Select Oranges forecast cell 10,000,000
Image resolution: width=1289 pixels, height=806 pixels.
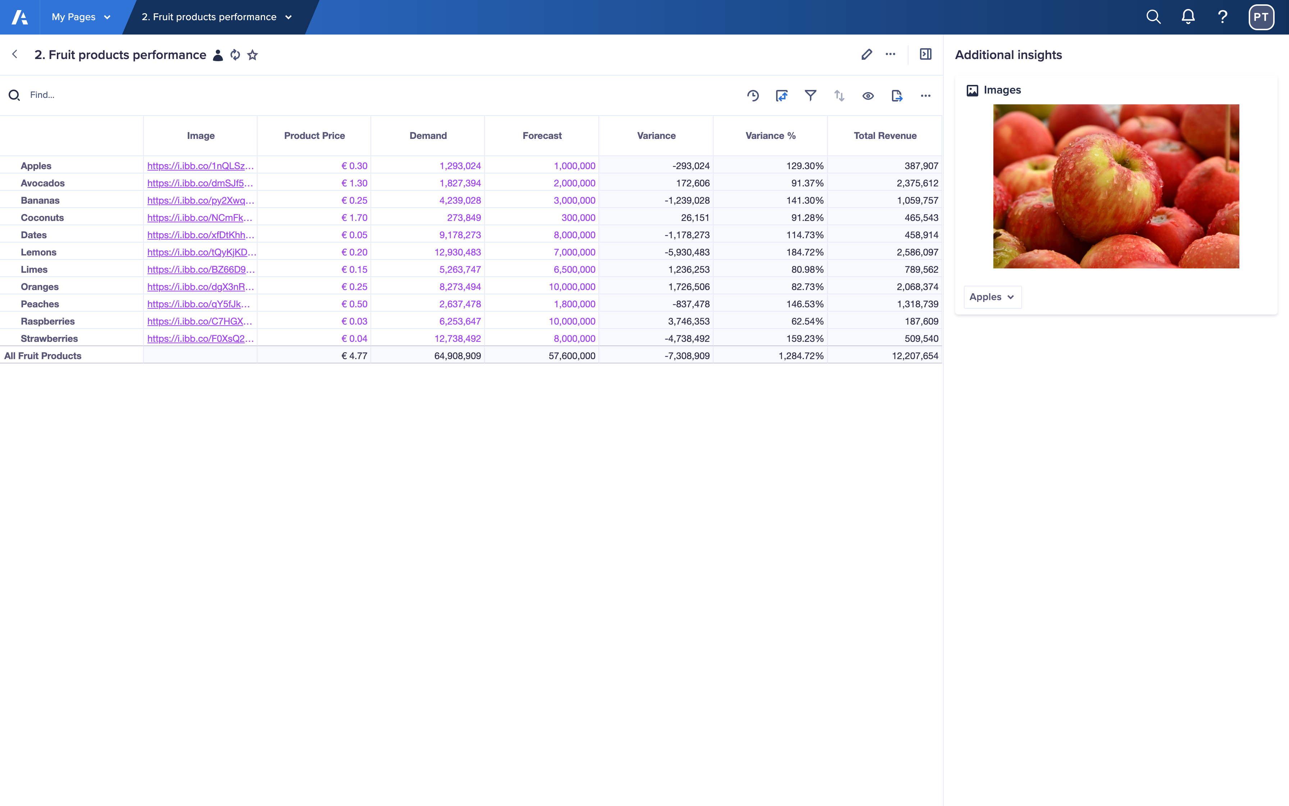[542, 287]
